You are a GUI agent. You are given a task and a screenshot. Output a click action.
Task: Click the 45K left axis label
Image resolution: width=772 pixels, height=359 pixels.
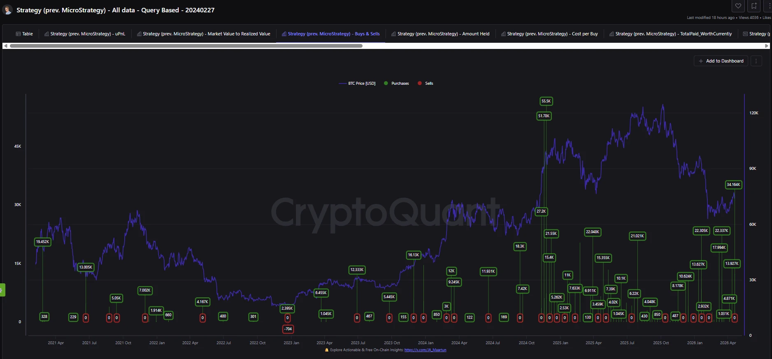18,146
